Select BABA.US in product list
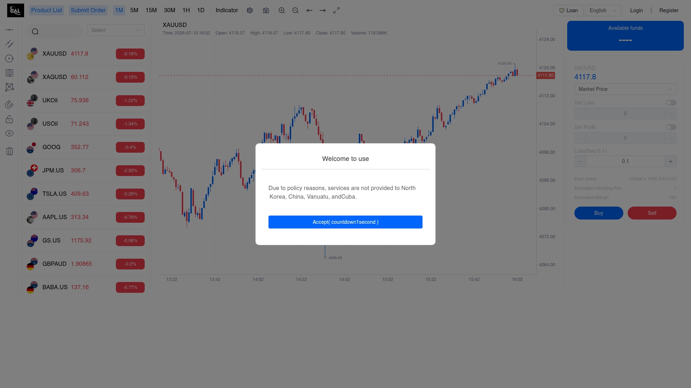This screenshot has height=388, width=691. (x=85, y=287)
